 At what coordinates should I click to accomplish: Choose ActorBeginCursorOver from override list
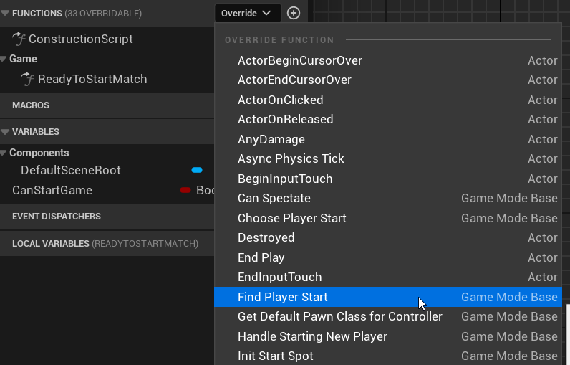(x=300, y=60)
